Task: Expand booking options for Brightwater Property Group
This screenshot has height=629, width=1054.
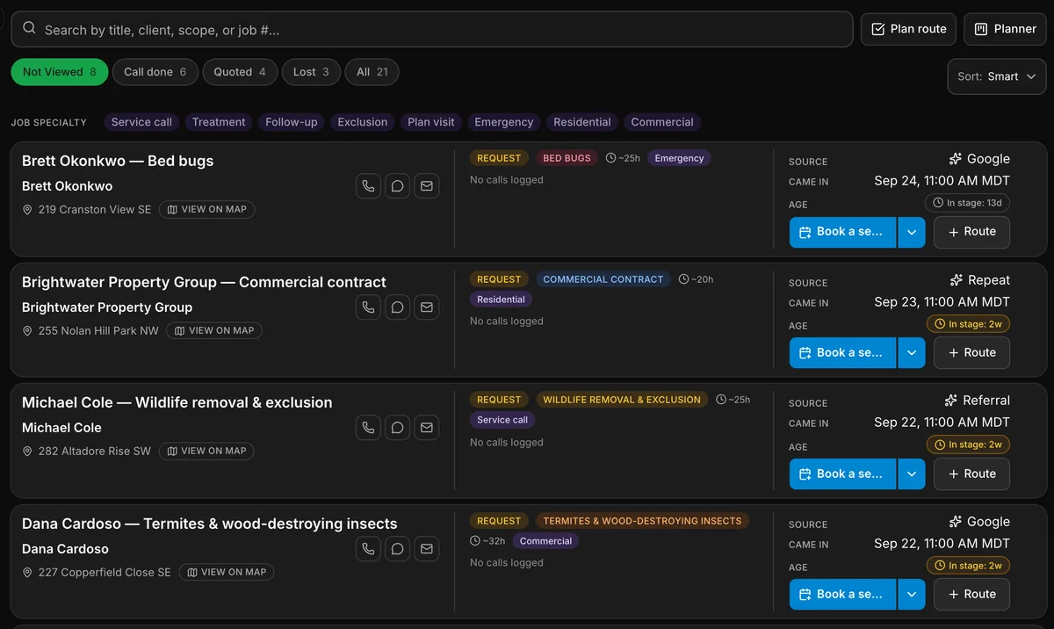Action: point(911,353)
